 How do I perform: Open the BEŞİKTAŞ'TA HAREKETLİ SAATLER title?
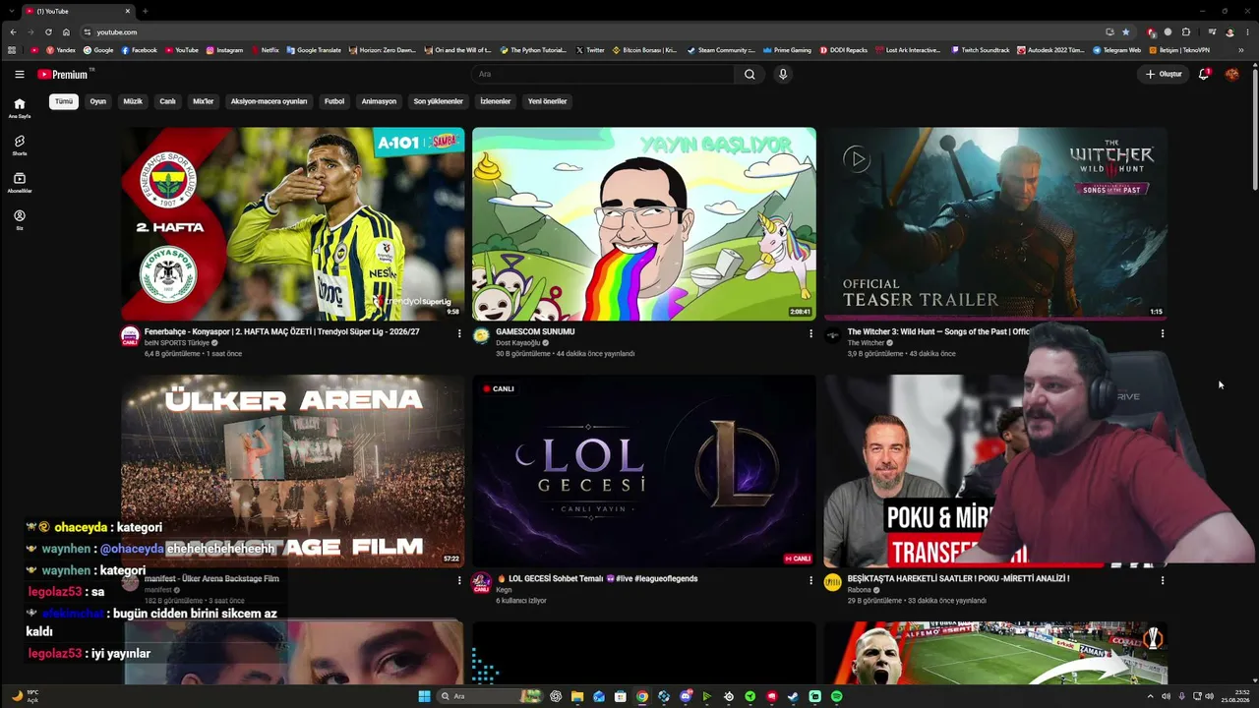click(x=958, y=579)
